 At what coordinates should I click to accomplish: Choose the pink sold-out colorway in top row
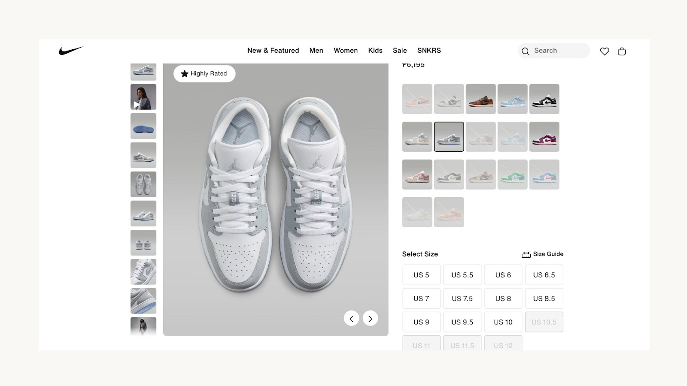coord(417,99)
